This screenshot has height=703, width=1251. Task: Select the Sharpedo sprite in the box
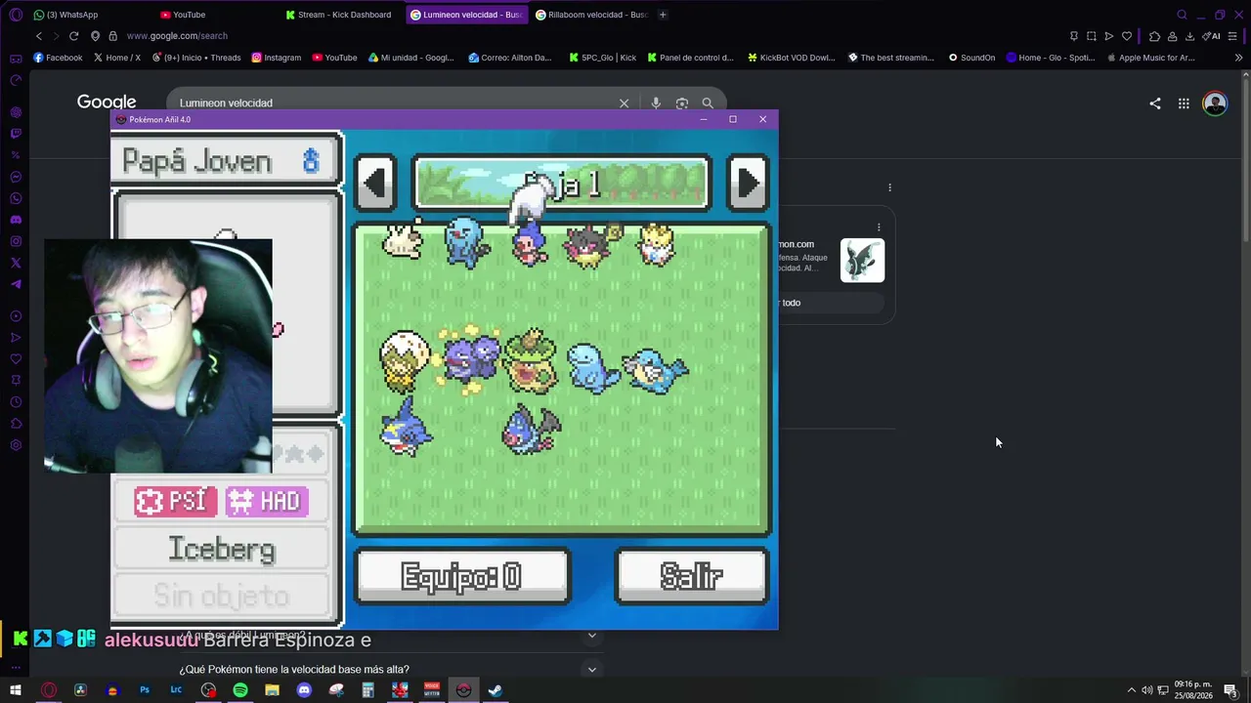click(x=406, y=428)
